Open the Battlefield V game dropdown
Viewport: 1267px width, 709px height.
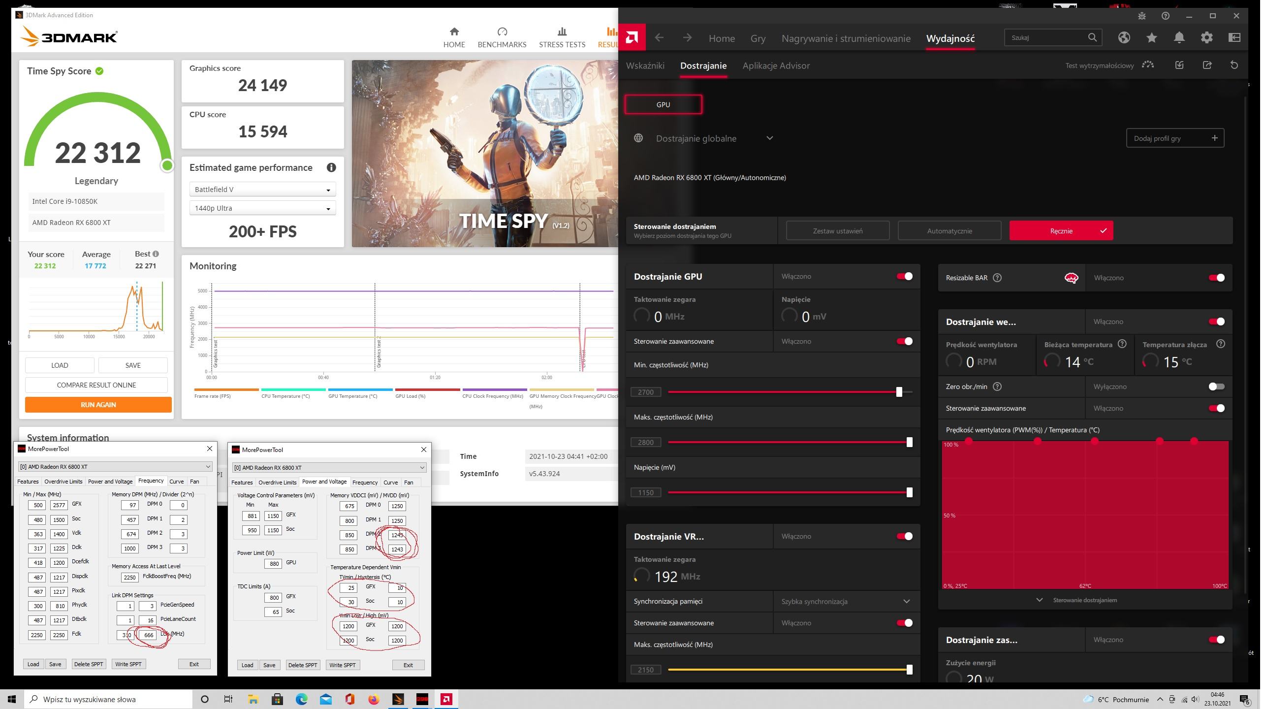[x=262, y=190]
